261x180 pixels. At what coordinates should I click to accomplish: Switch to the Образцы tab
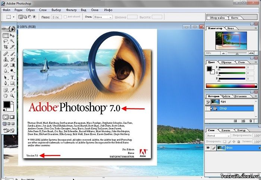(x=226, y=62)
